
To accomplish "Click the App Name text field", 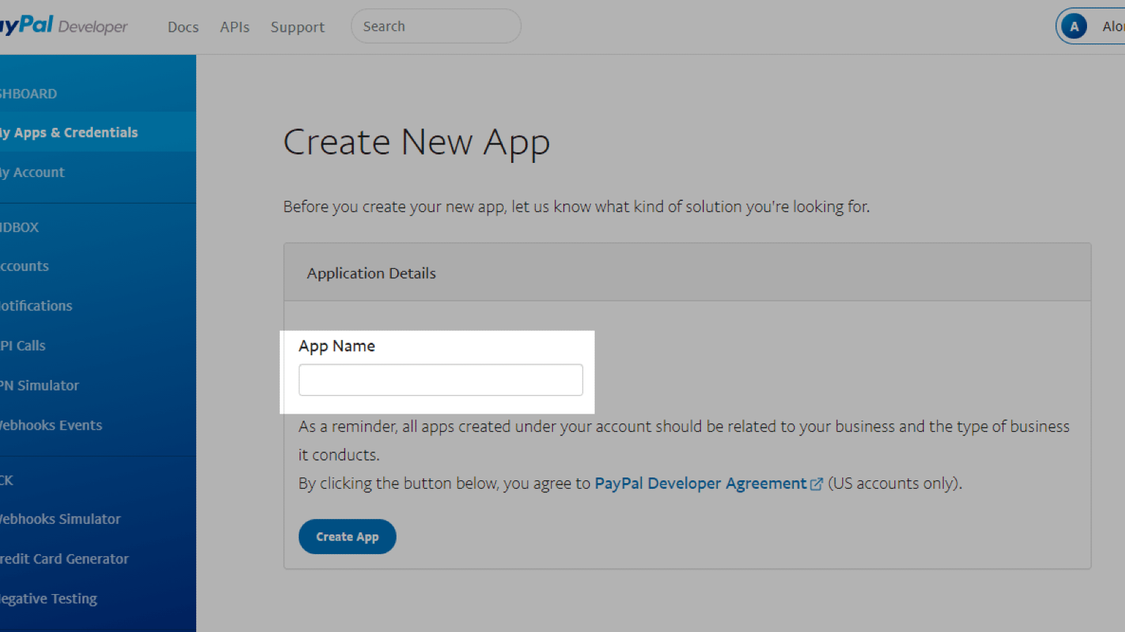I will (440, 380).
